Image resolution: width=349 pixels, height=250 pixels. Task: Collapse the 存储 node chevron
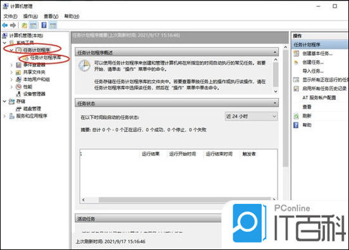4,102
